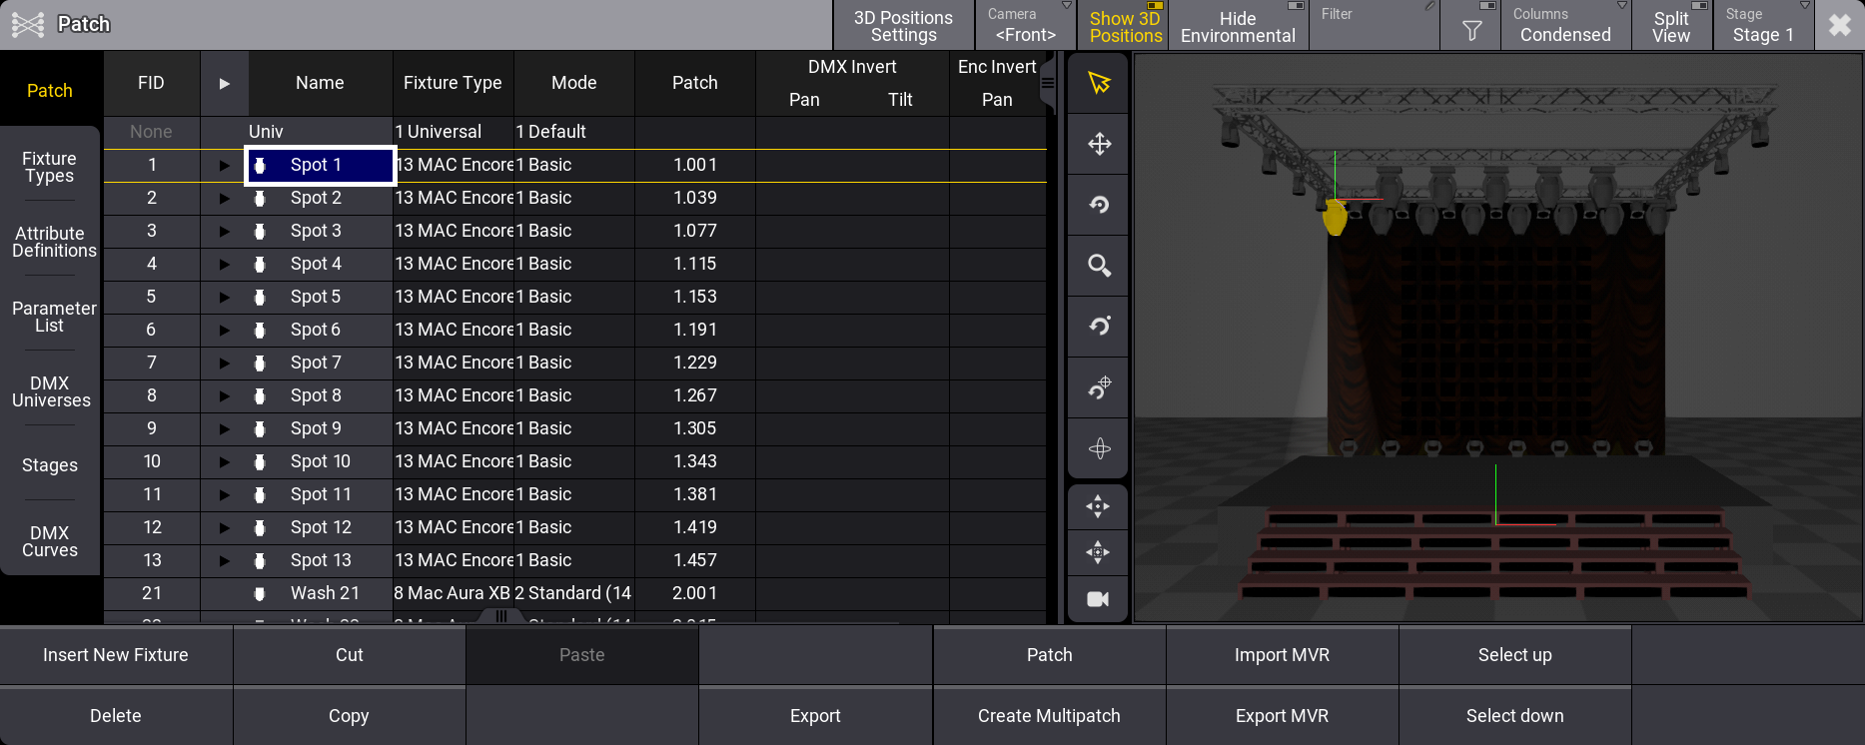Click the horizontal scroll handle below the fixture table
This screenshot has height=745, width=1865.
501,617
